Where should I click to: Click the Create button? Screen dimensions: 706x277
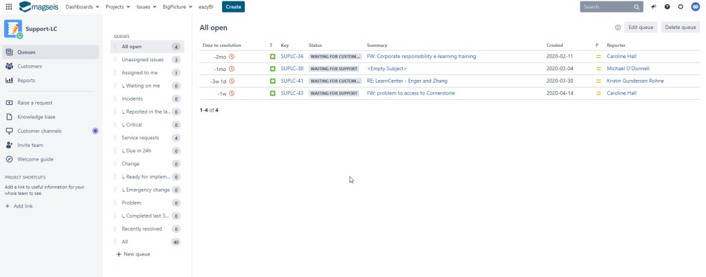tap(233, 7)
